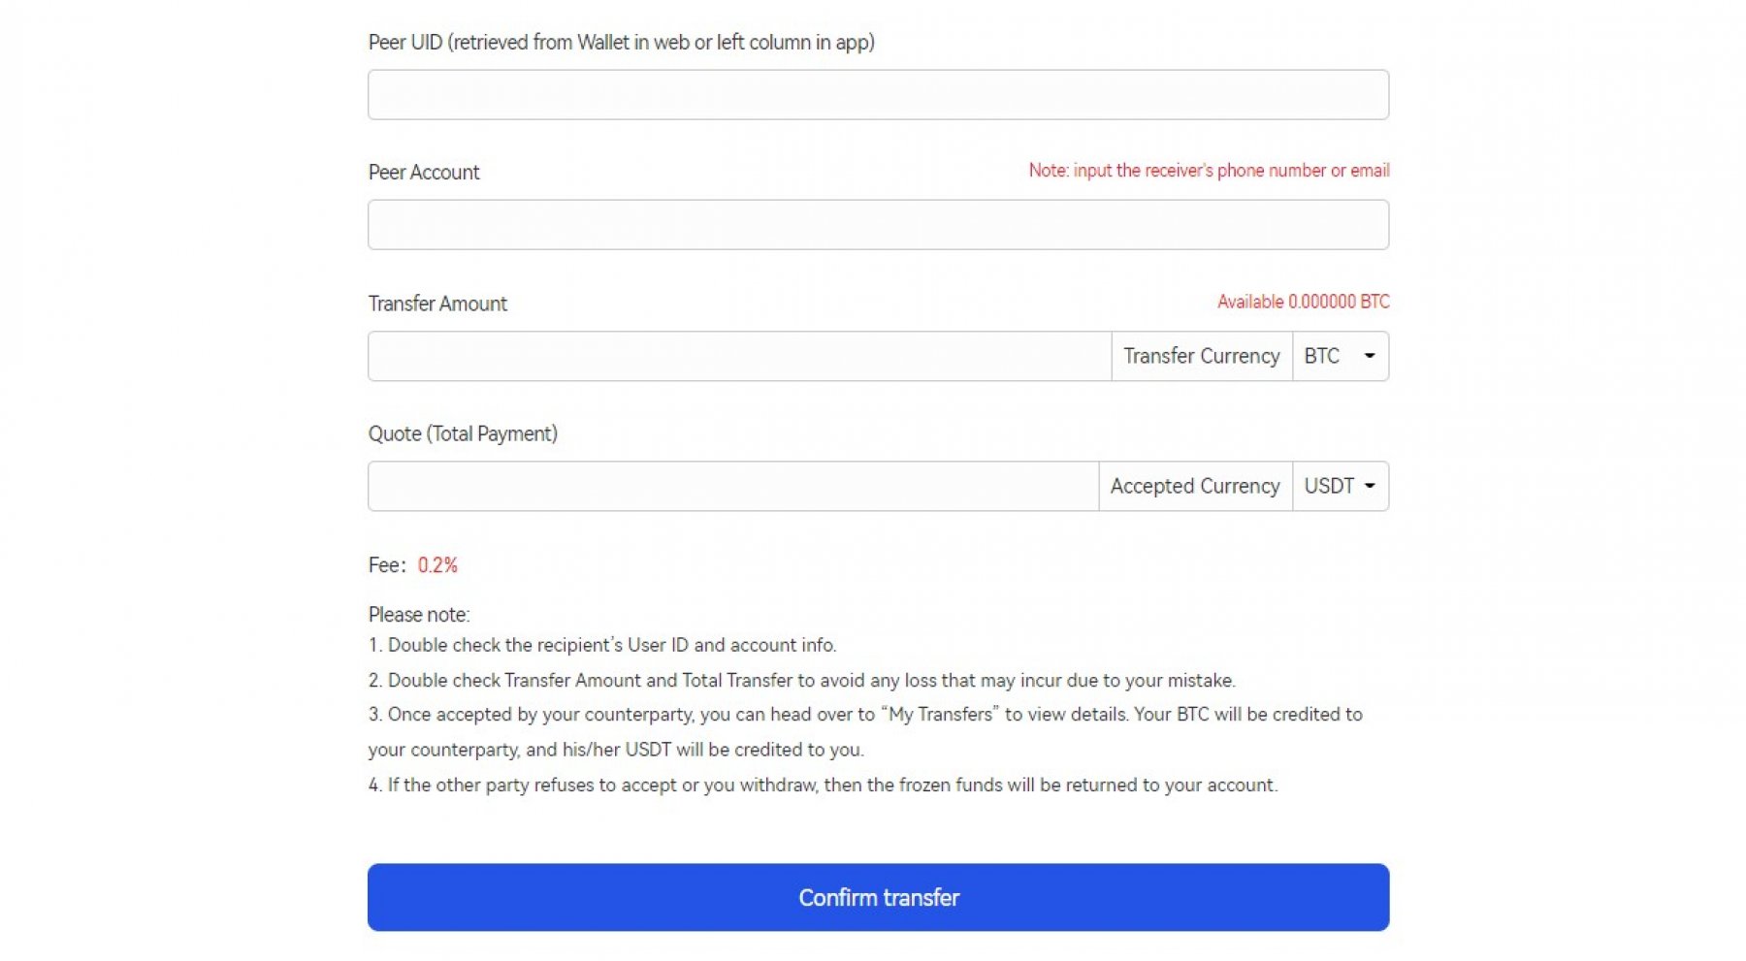The height and width of the screenshot is (961, 1746).
Task: Focus the Peer Account text box
Action: [x=878, y=225]
